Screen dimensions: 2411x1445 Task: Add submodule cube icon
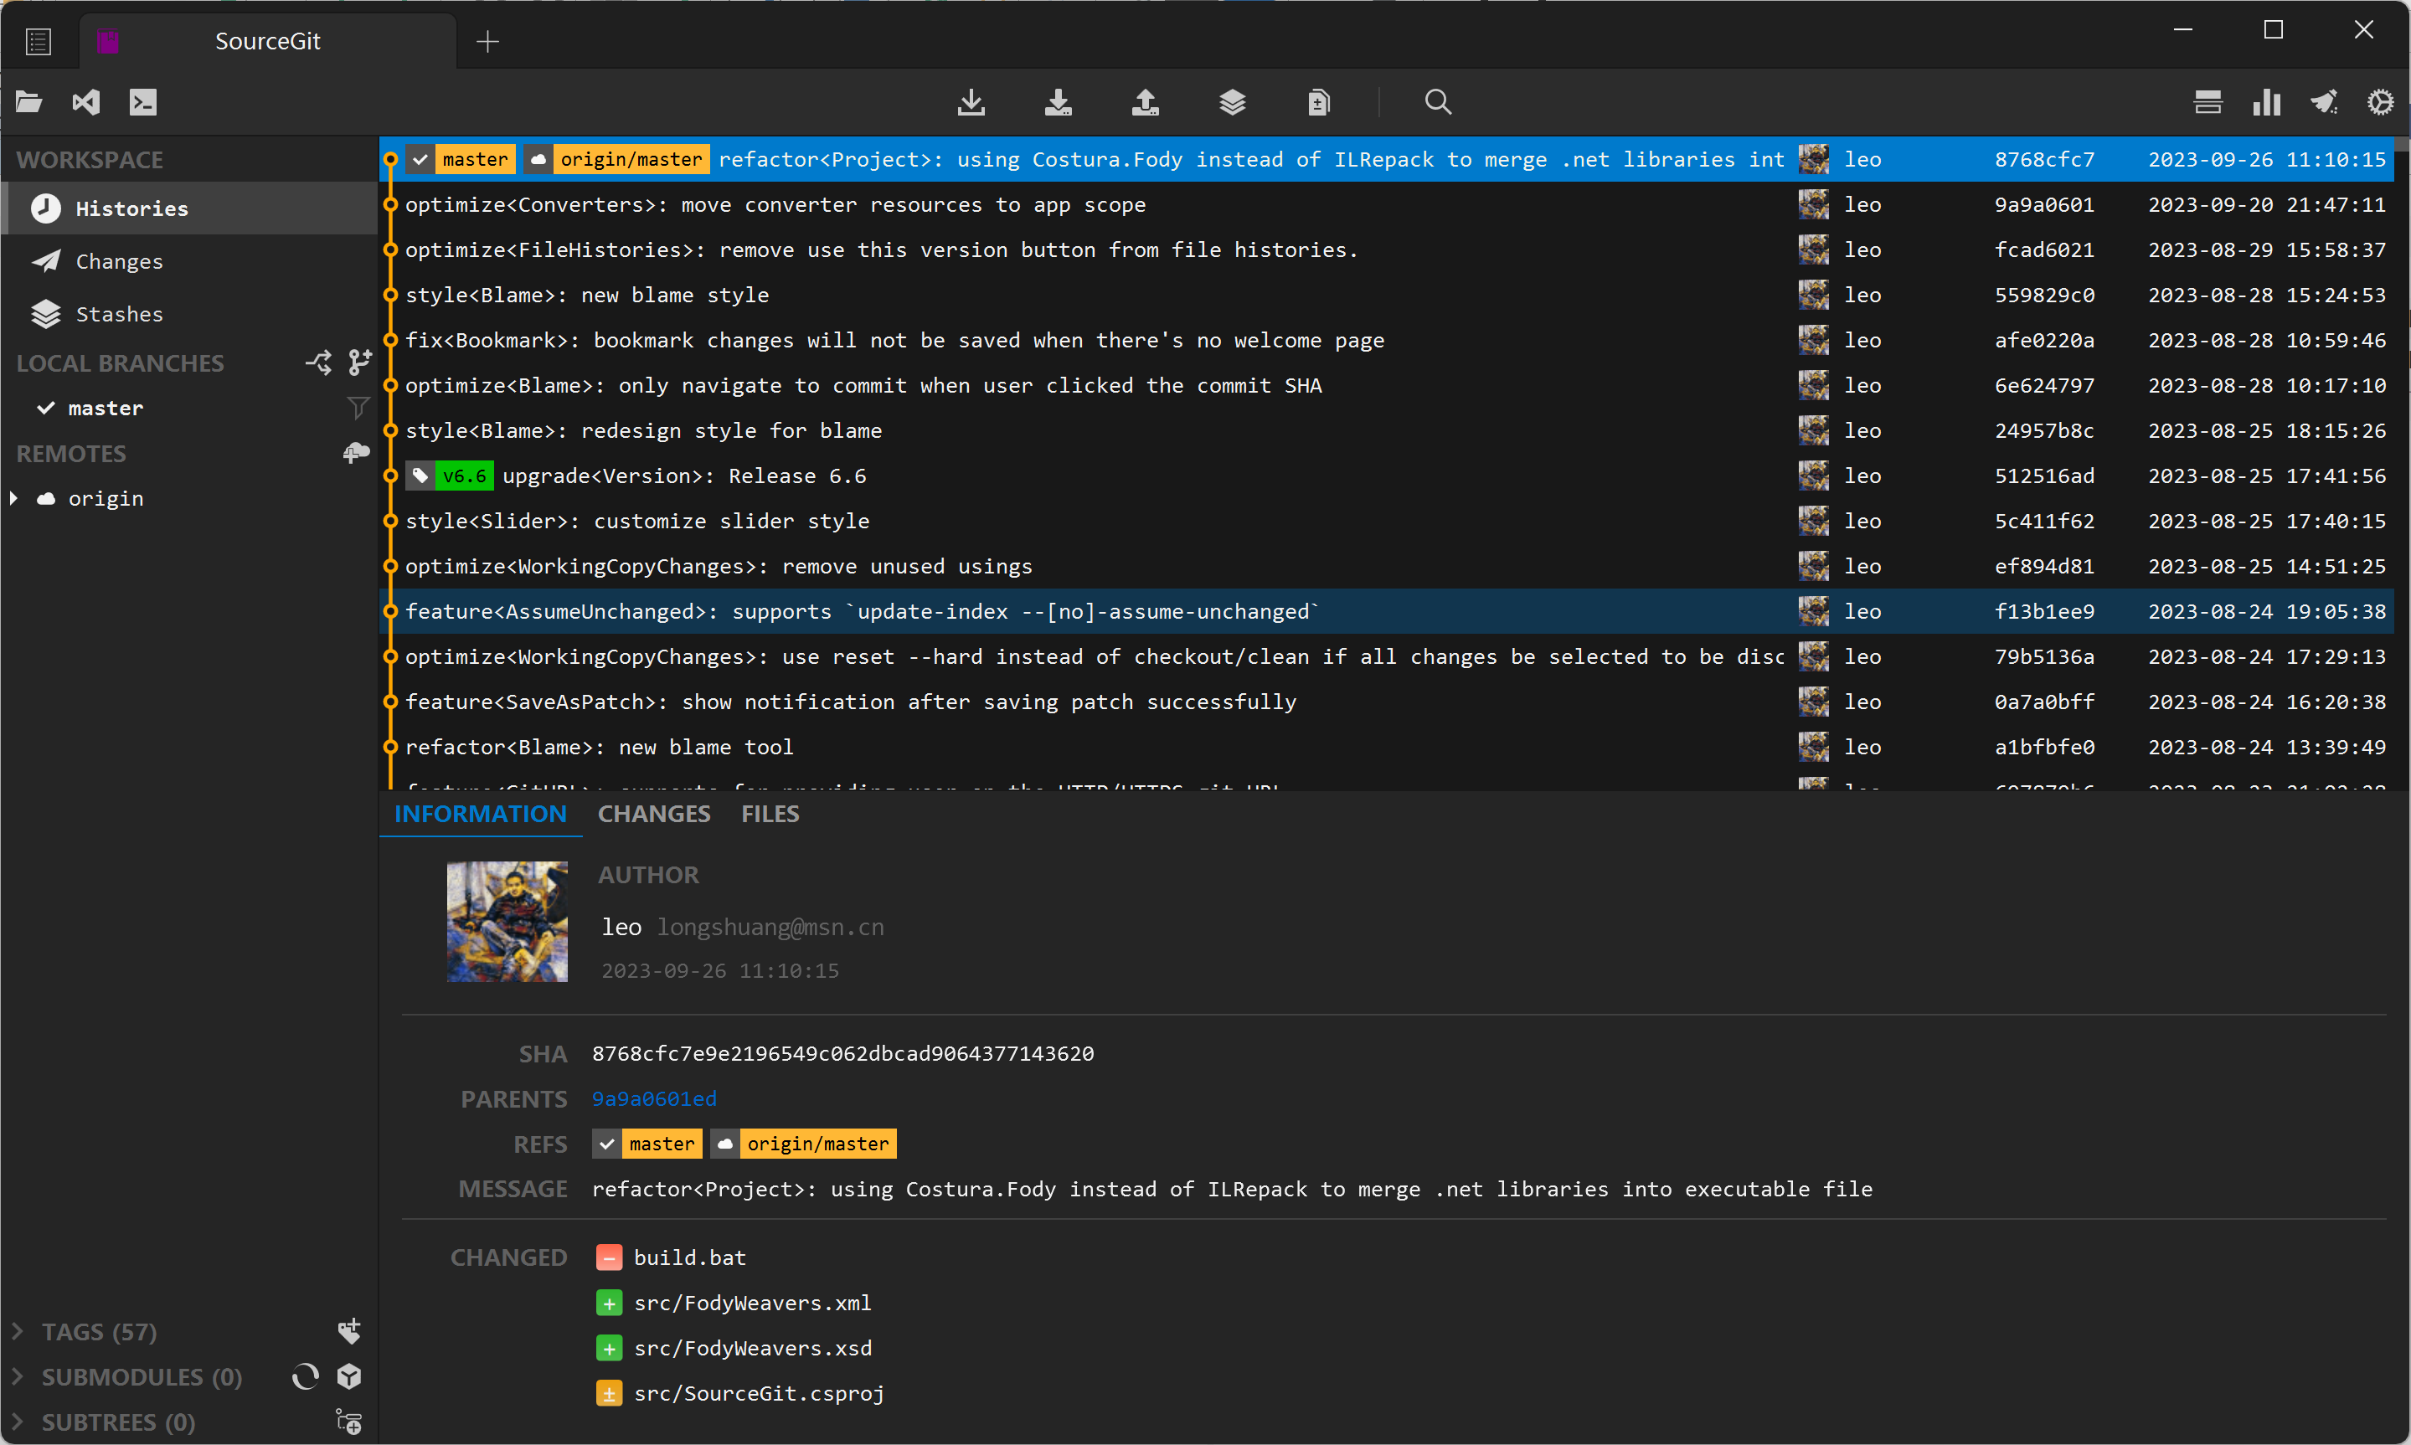click(348, 1376)
